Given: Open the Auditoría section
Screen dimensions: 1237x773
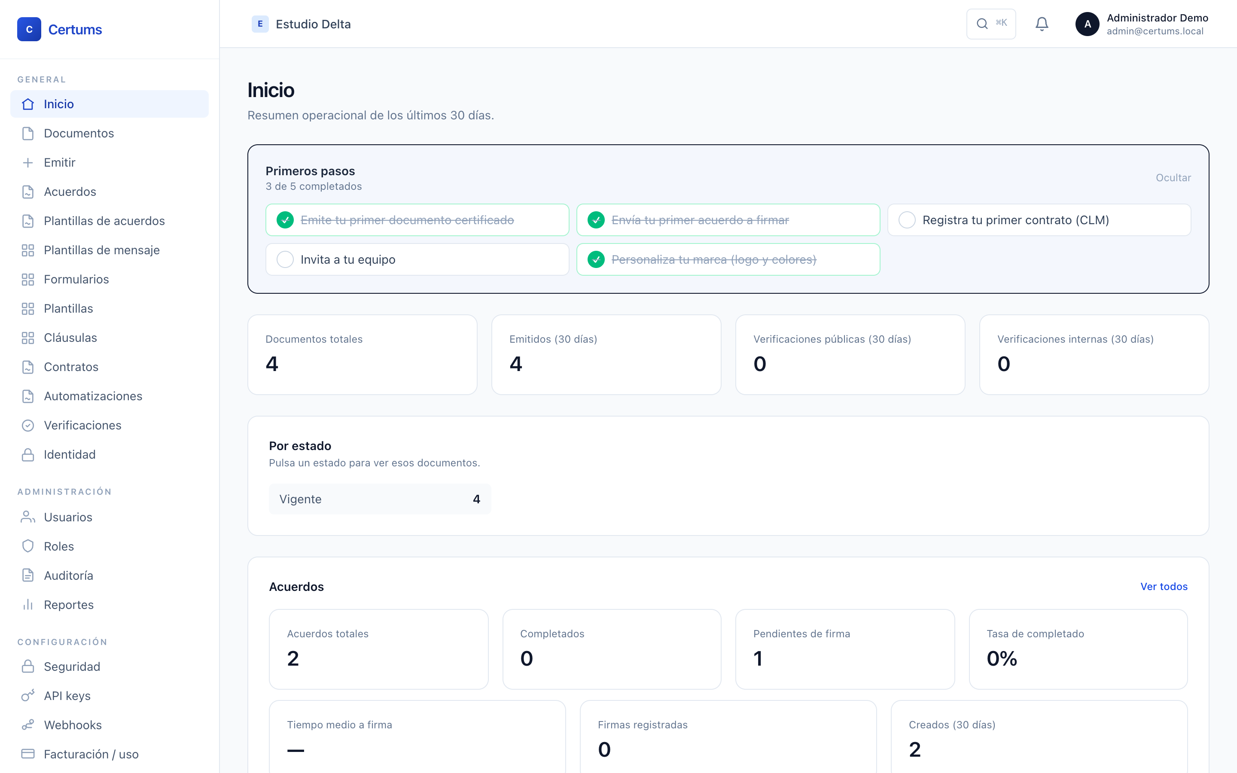Looking at the screenshot, I should 110,575.
